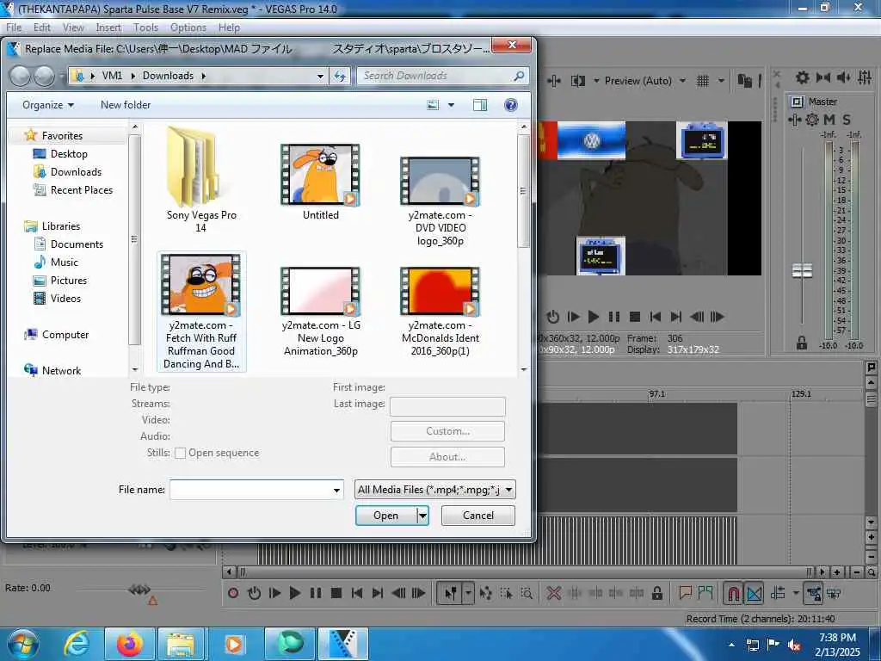Select the Normal Edit tool
This screenshot has width=881, height=661.
click(451, 593)
